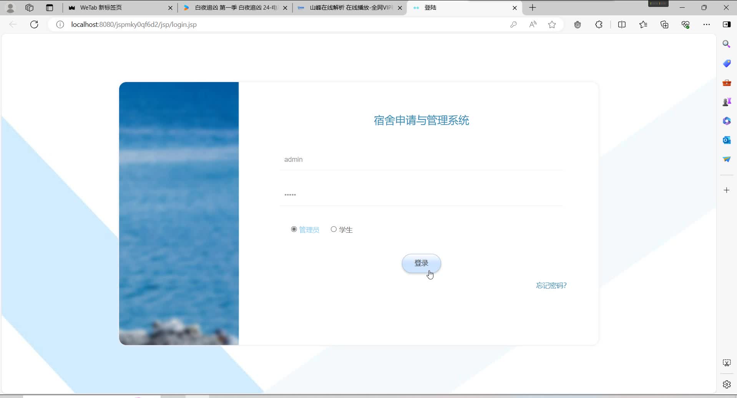The width and height of the screenshot is (737, 398).
Task: Open sidebar paper plane Drop icon
Action: pos(727,159)
